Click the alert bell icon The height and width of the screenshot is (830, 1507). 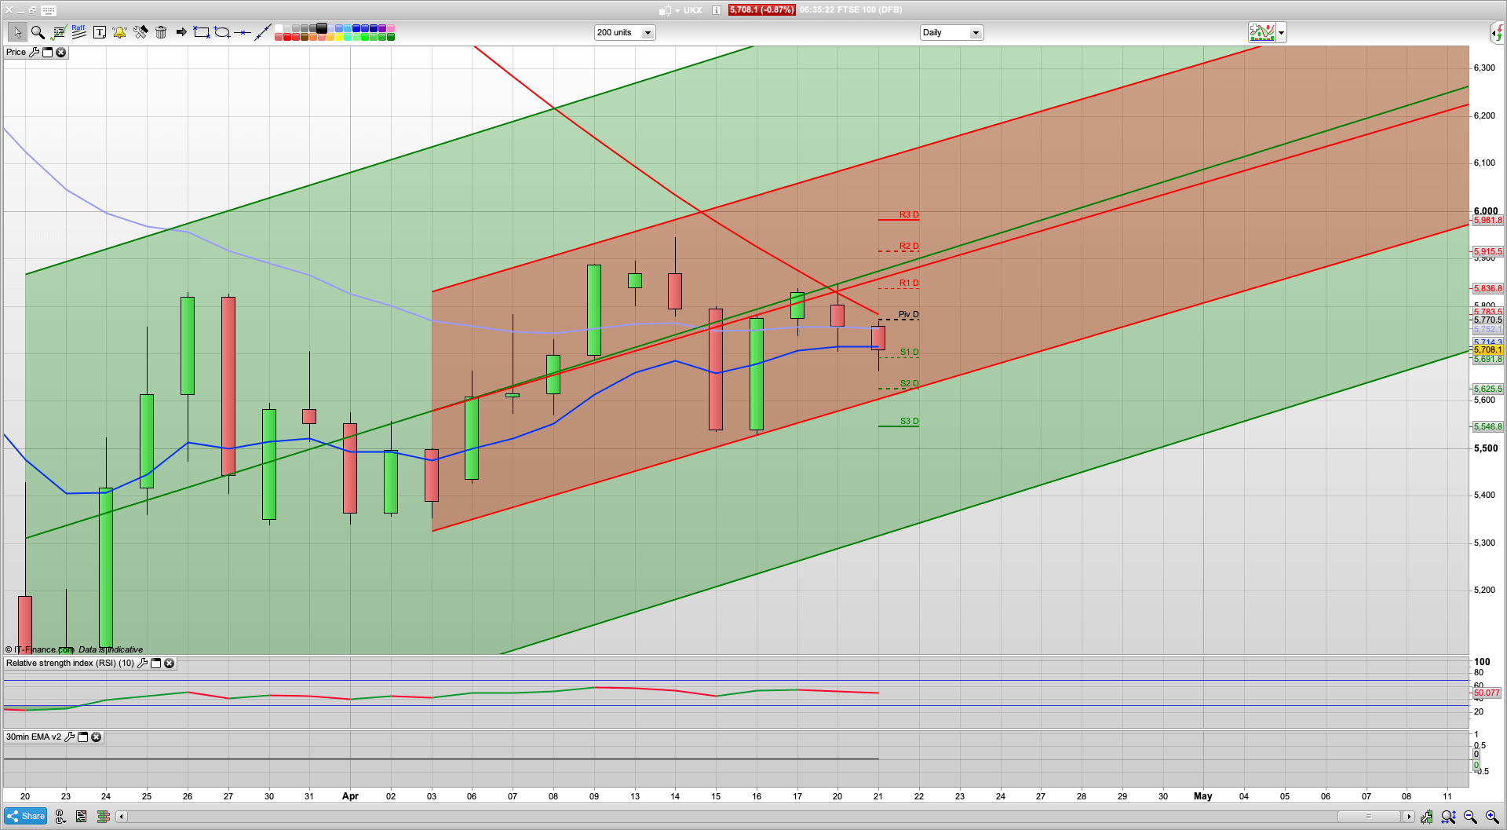coord(119,32)
